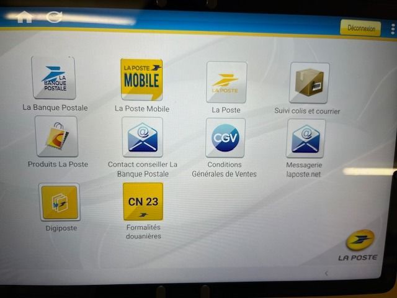Open the Contact conseiller envelope icon

point(142,137)
